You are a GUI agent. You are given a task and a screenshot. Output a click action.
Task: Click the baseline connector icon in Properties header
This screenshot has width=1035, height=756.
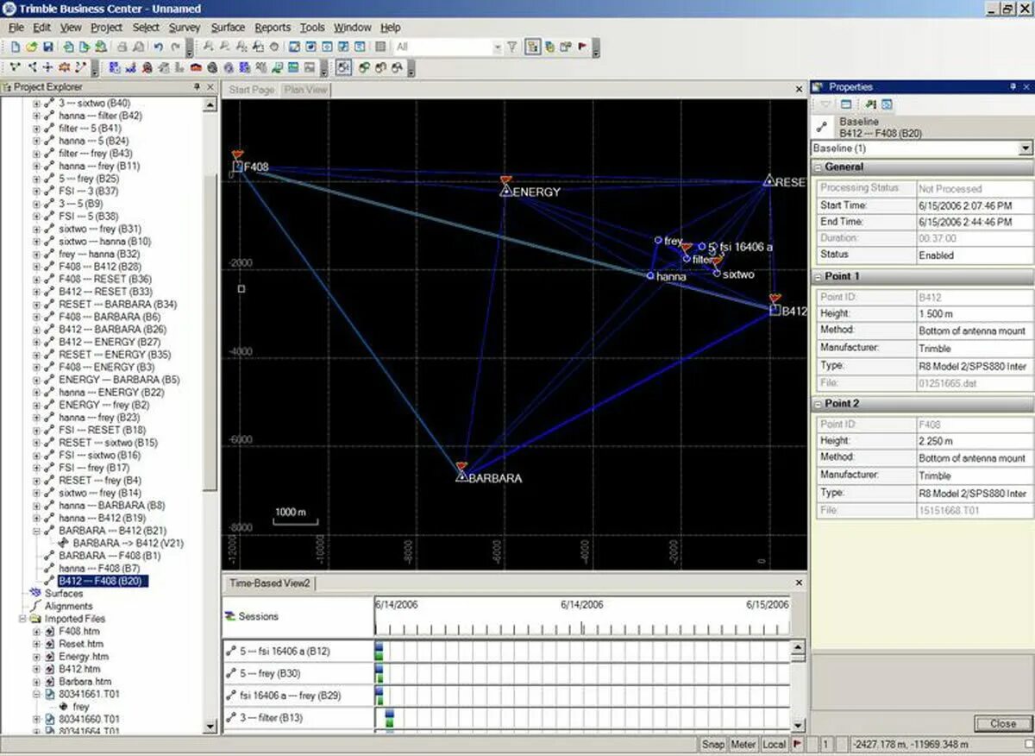pos(822,127)
